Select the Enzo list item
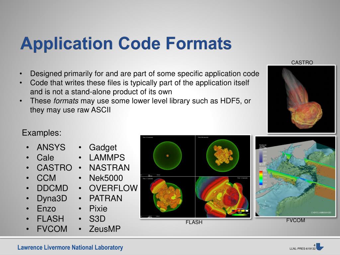340x255 pixels. [46, 209]
